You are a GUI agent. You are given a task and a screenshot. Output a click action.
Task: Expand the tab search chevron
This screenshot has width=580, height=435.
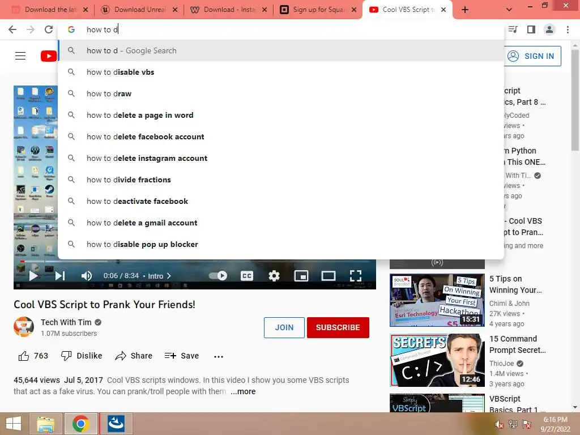tap(509, 10)
